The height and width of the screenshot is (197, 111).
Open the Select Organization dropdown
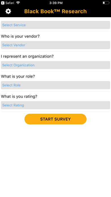[55, 65]
